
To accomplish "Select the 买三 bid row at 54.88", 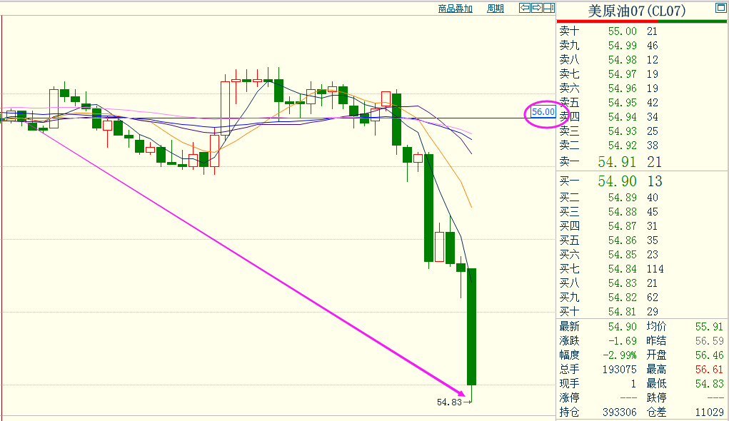I will [642, 212].
